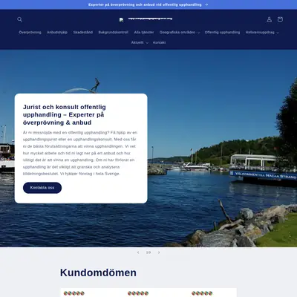Open the account login icon
Screen dimensions: 297x297
270,19
